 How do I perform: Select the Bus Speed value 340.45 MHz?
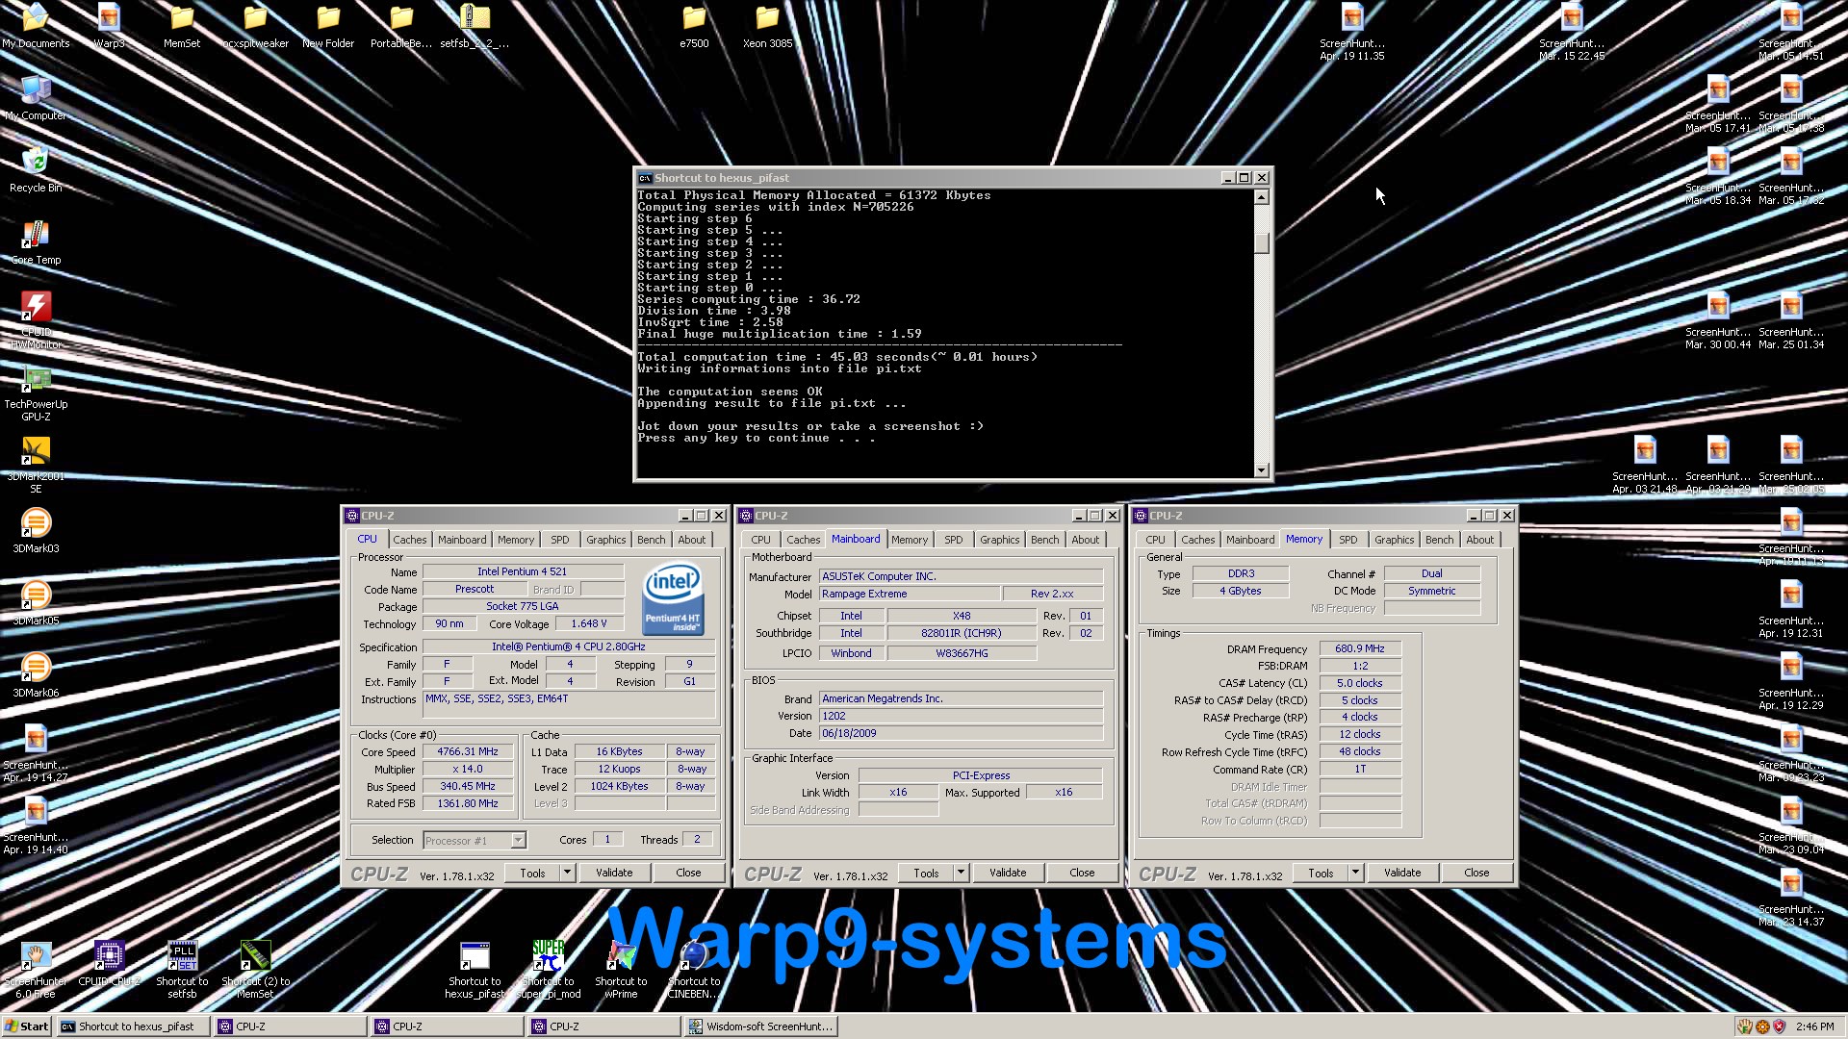468,786
